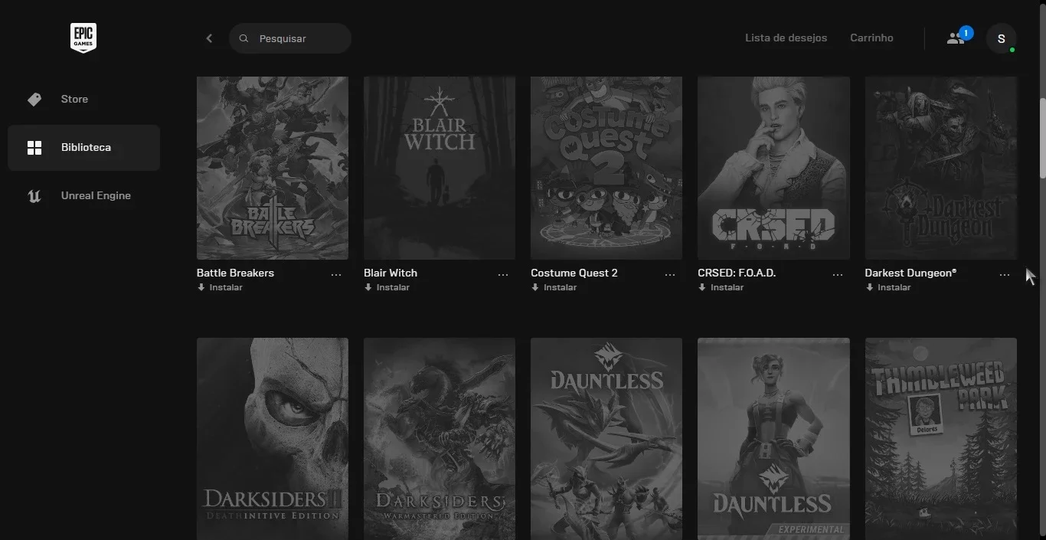
Task: Open the Carrinho link
Action: 871,38
